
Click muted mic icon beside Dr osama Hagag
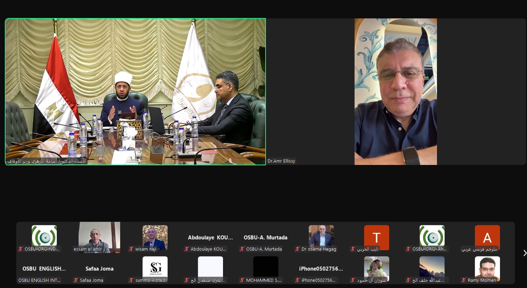(x=297, y=249)
